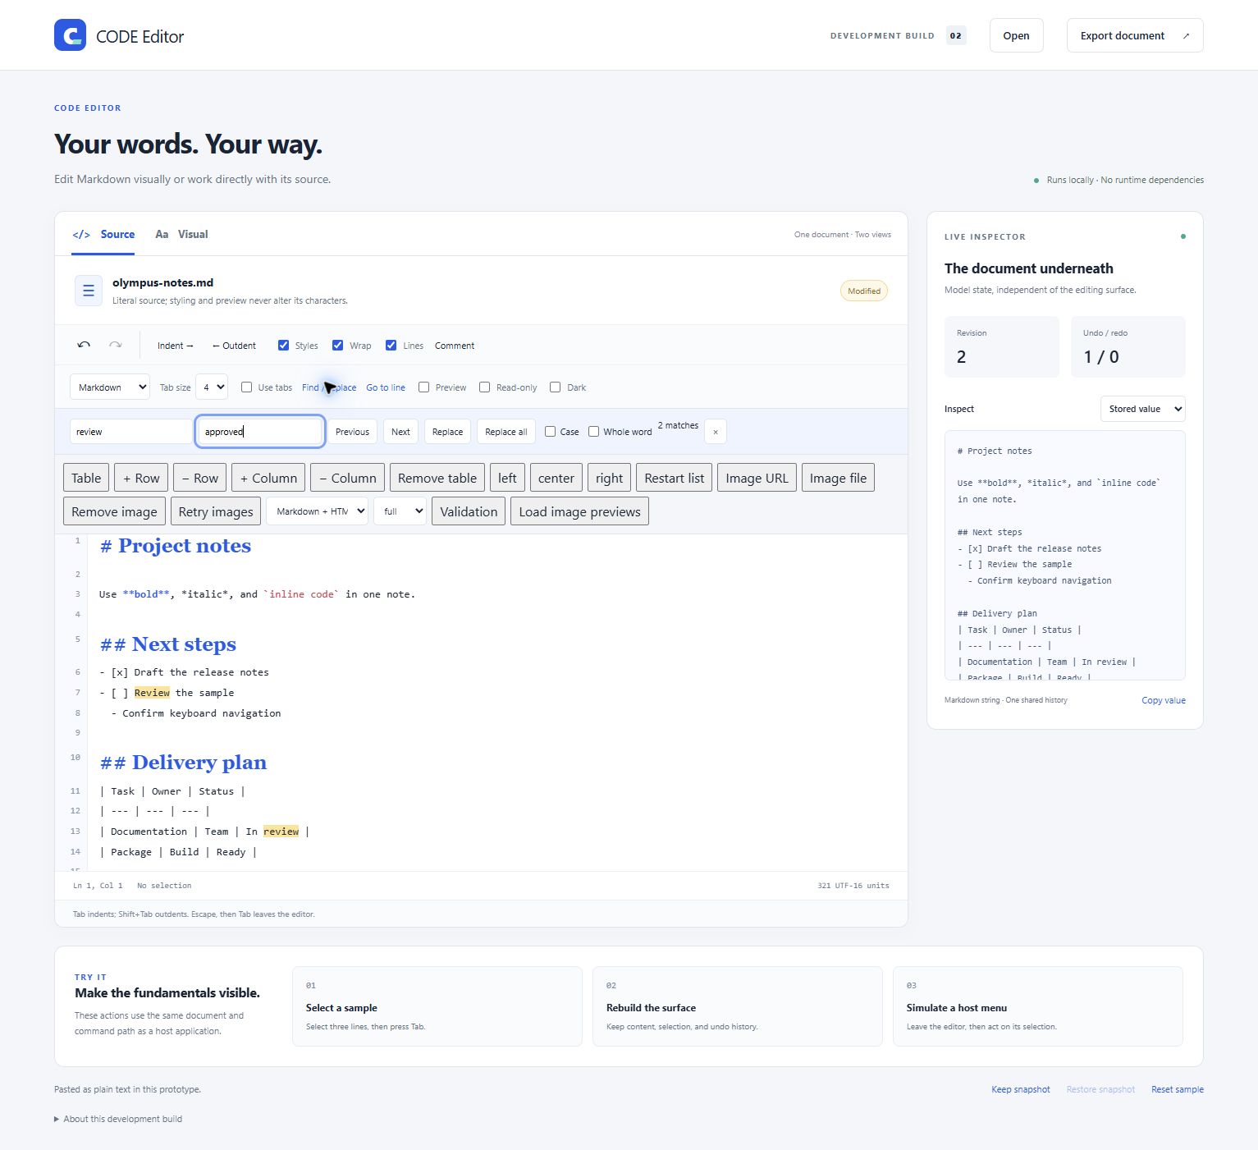Screen dimensions: 1258x1150
Task: Click the CODE Editor logo icon
Action: pos(70,35)
